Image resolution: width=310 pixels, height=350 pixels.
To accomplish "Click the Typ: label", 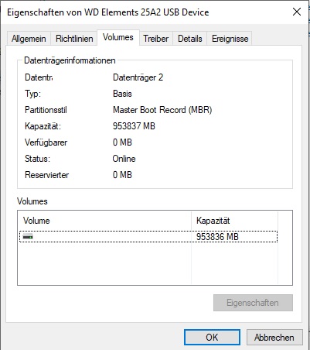I will click(x=32, y=94).
